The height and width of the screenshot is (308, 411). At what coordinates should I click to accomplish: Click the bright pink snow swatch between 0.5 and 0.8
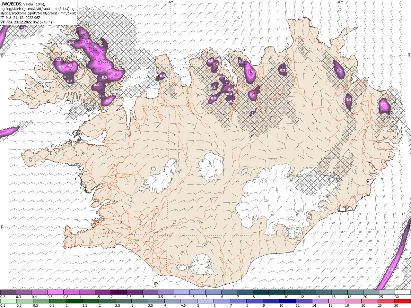pyautogui.click(x=55, y=292)
